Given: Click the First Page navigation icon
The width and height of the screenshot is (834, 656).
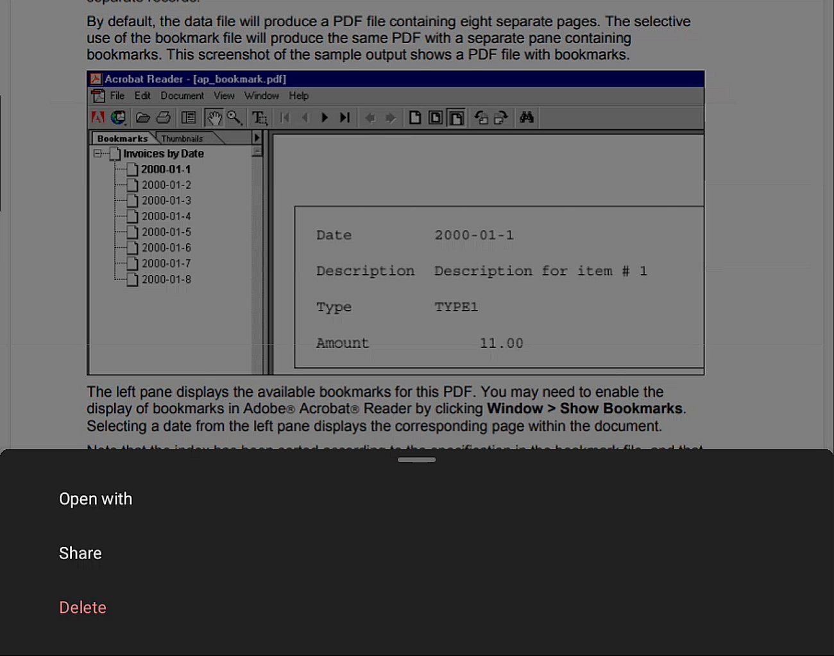Looking at the screenshot, I should pyautogui.click(x=285, y=117).
